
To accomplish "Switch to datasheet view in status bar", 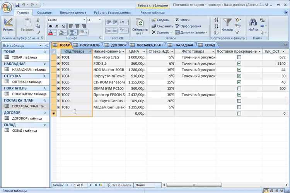I will click(x=266, y=191).
